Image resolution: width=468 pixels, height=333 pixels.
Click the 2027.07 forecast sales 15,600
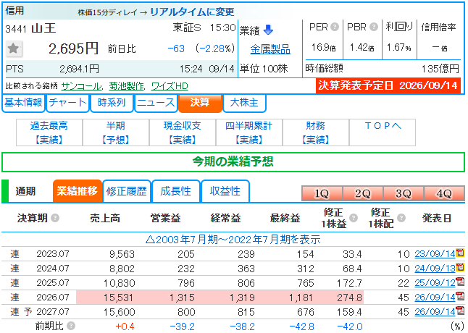119,312
